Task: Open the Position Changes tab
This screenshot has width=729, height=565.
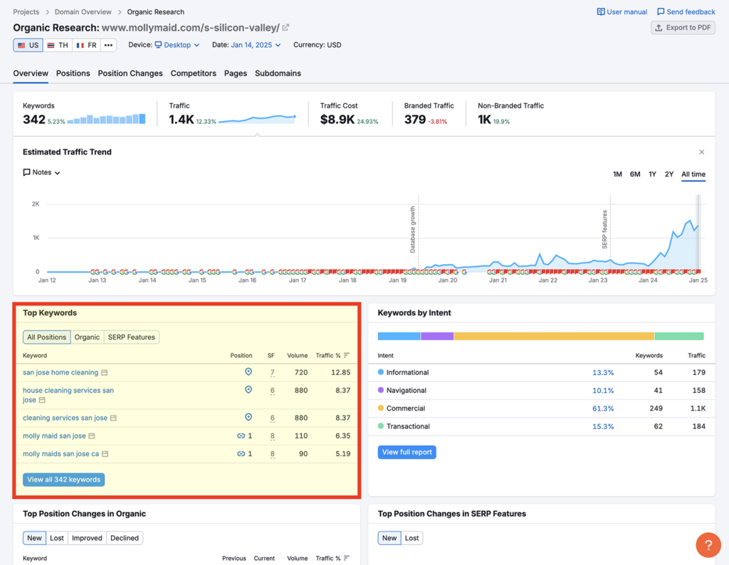Action: [130, 73]
